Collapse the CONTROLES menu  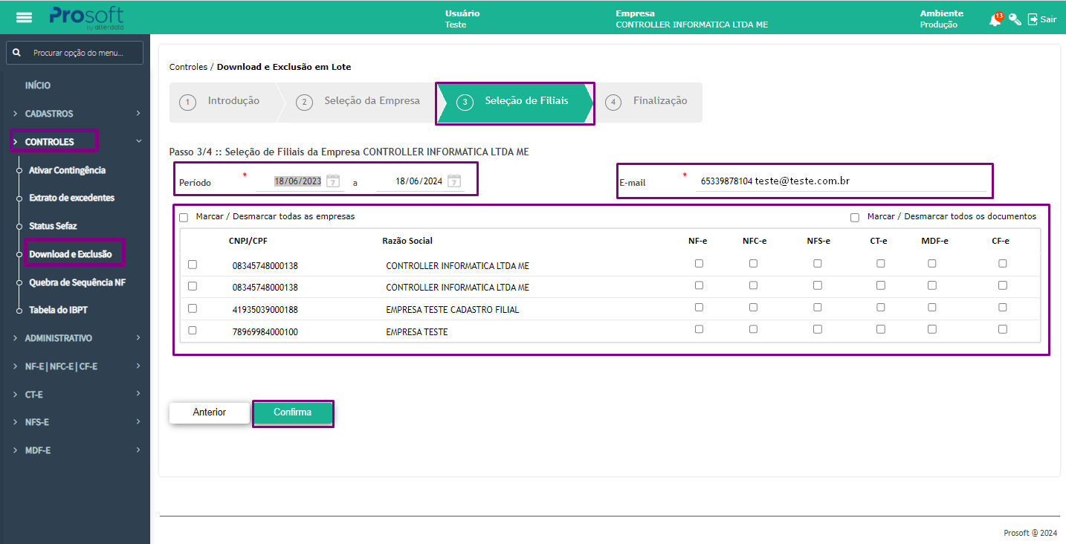[75, 141]
